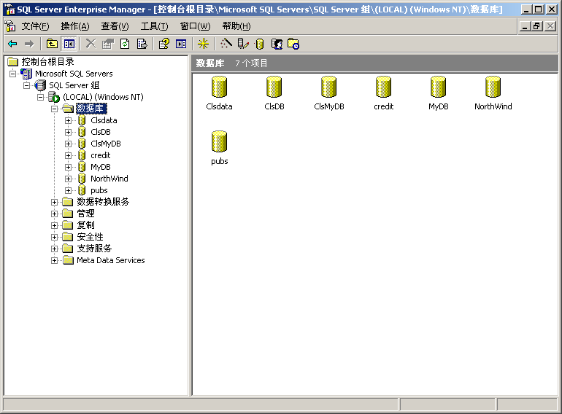Click the New login toolbar icon
This screenshot has width=562, height=414.
coord(277,44)
